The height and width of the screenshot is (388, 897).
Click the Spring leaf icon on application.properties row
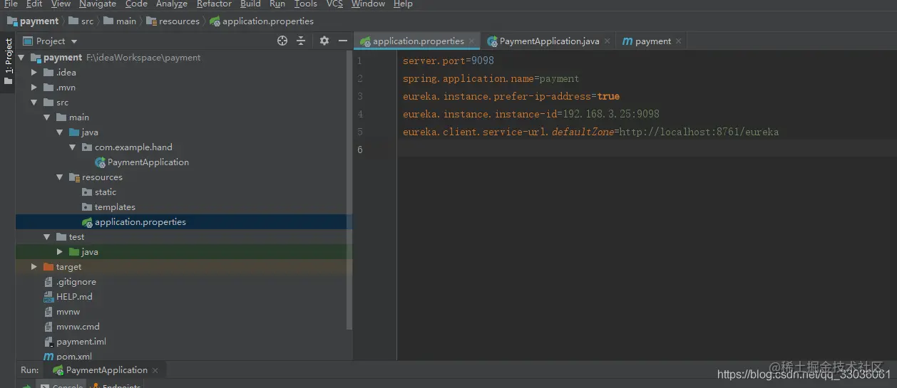click(x=87, y=222)
